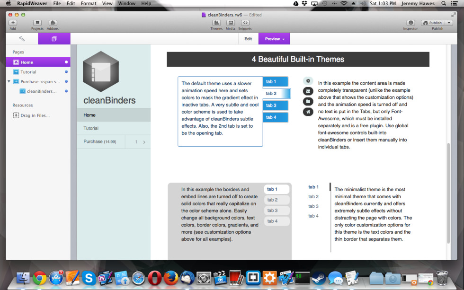This screenshot has width=464, height=290.
Task: Open the Dropbox menu bar icon
Action: click(304, 3)
